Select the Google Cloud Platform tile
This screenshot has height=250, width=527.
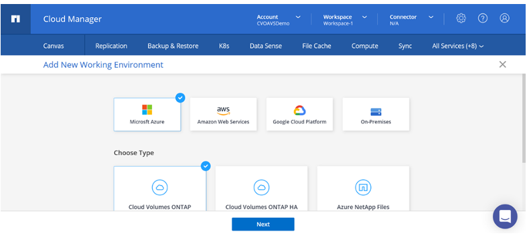pos(299,115)
